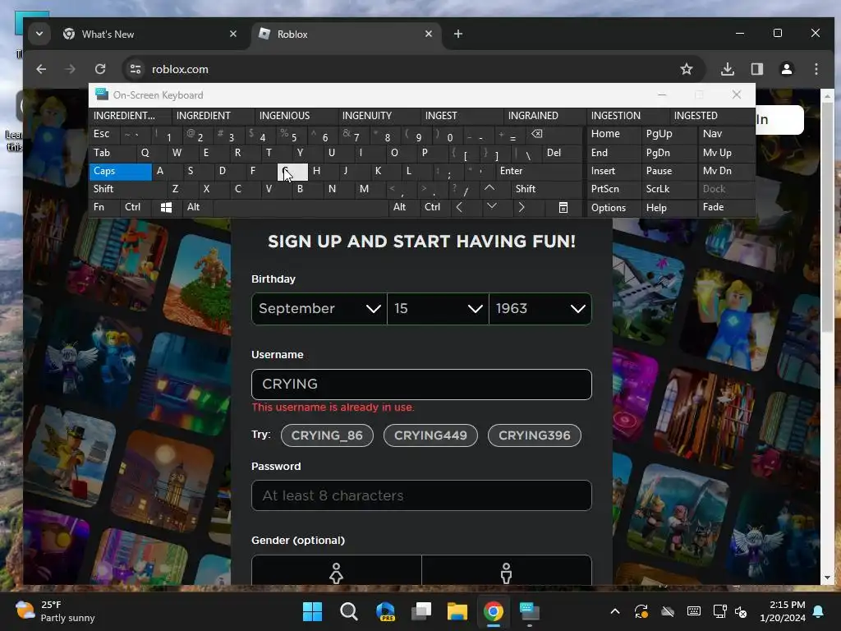Screen dimensions: 841x631
Task: Open File Explorer from taskbar
Action: (x=457, y=611)
